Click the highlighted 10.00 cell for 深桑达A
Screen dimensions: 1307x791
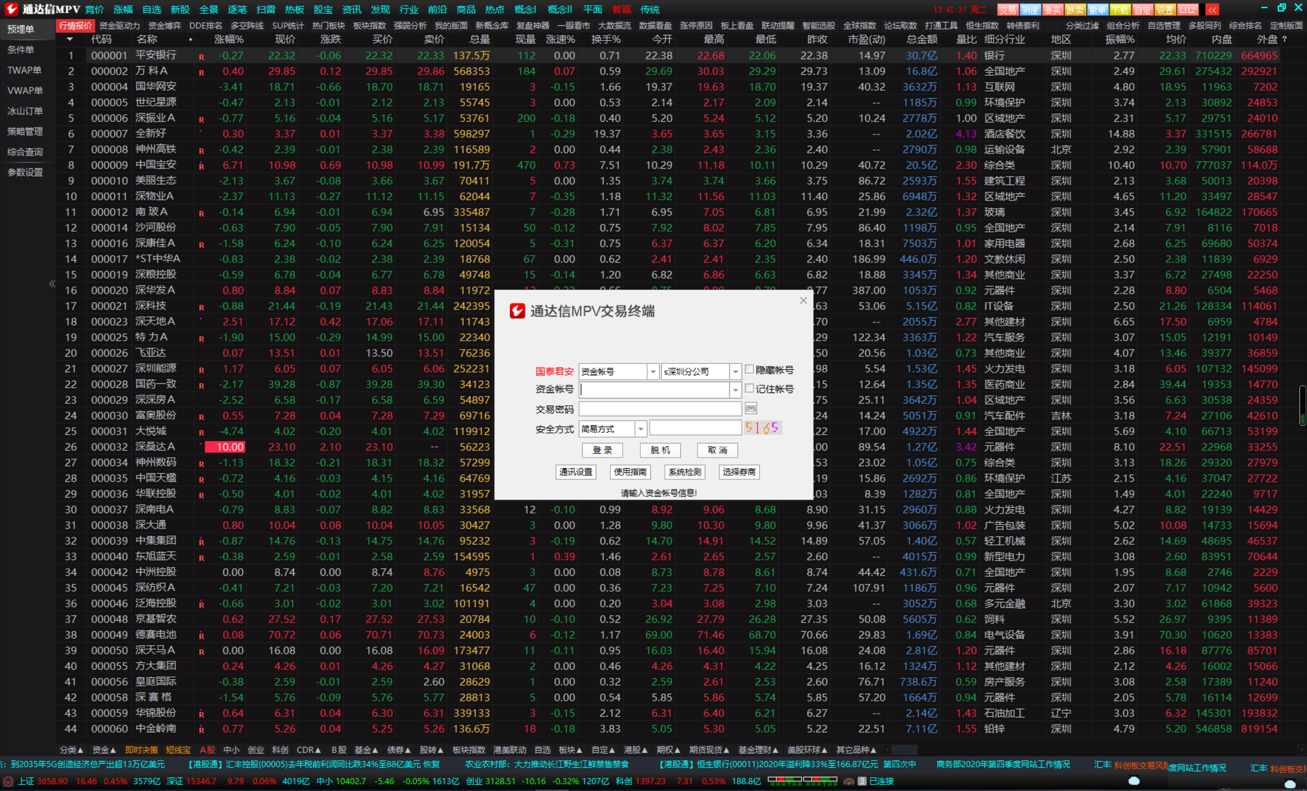pos(225,447)
